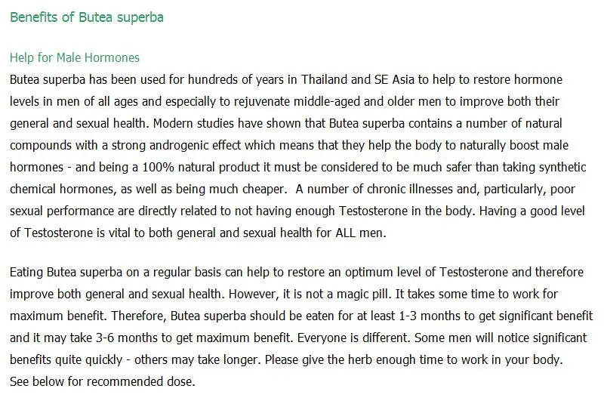Click the capitalized word 'ALL' before 'men'
Image resolution: width=604 pixels, height=404 pixels.
345,233
